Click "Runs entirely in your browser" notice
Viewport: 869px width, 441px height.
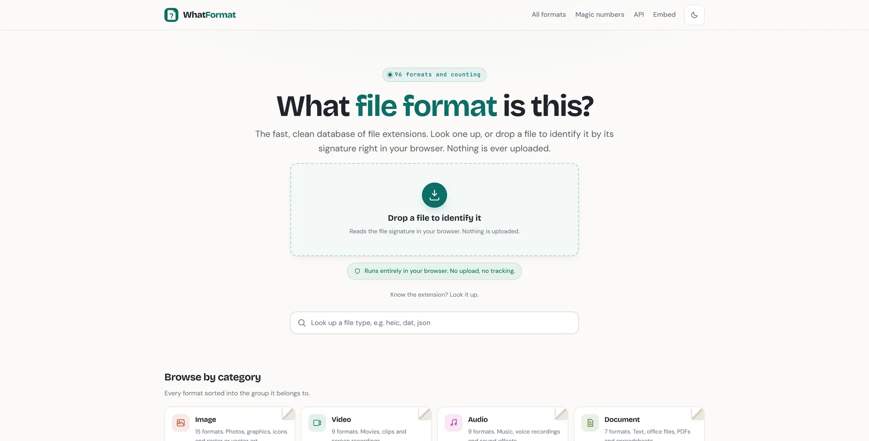tap(434, 271)
